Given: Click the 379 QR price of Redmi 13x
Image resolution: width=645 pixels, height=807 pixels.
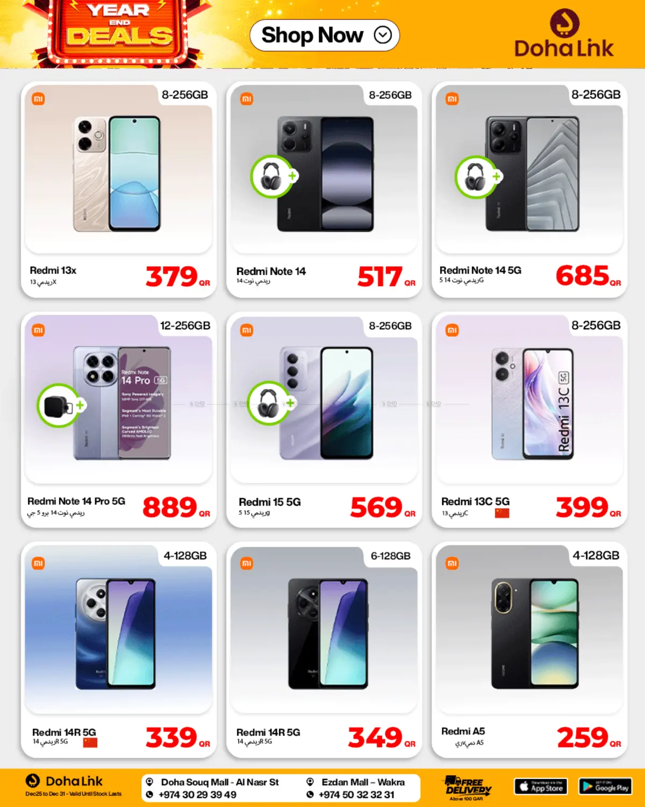Looking at the screenshot, I should tap(178, 277).
